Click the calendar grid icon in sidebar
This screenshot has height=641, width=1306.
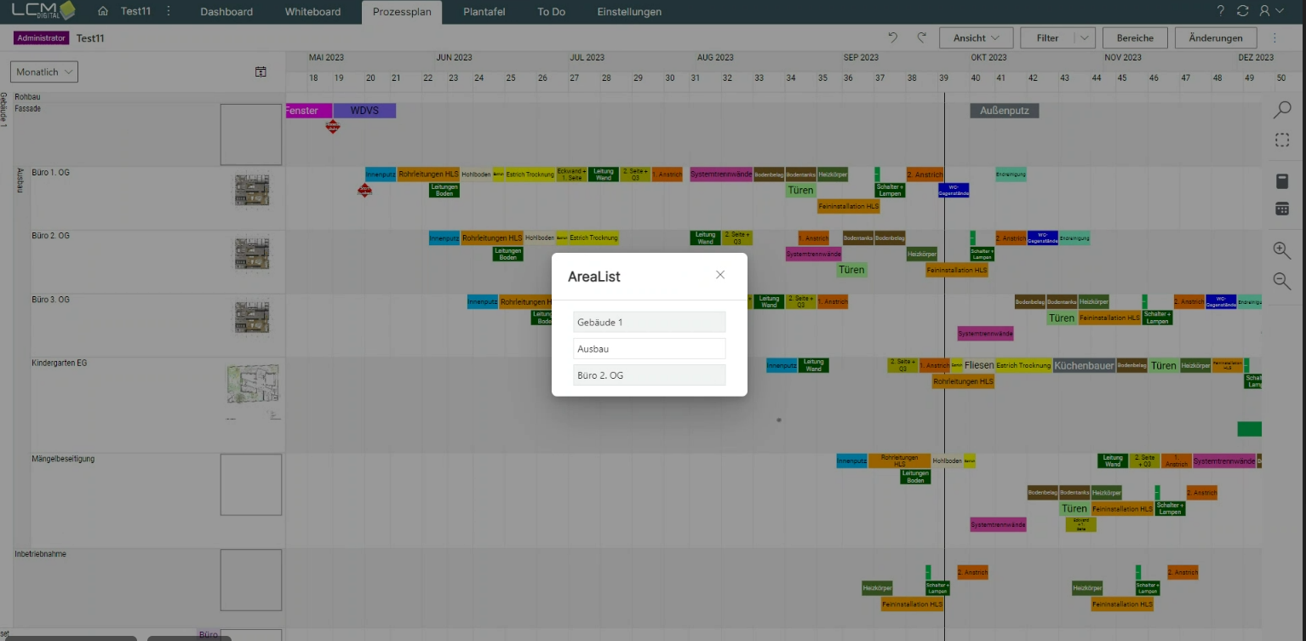[x=1282, y=209]
